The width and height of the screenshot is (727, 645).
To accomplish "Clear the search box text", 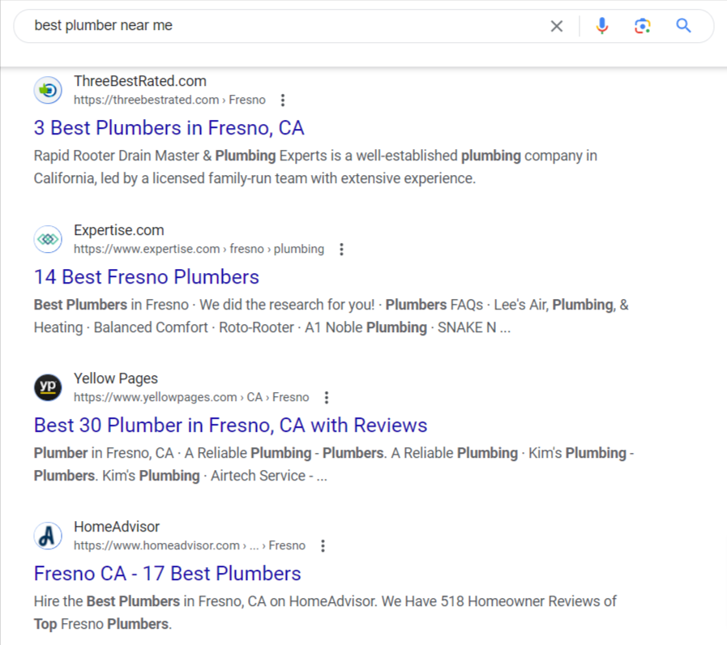I will [556, 26].
